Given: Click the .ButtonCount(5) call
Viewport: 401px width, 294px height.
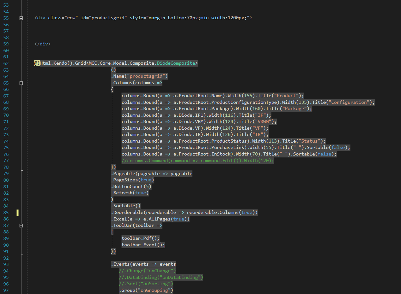Looking at the screenshot, I should (x=131, y=186).
